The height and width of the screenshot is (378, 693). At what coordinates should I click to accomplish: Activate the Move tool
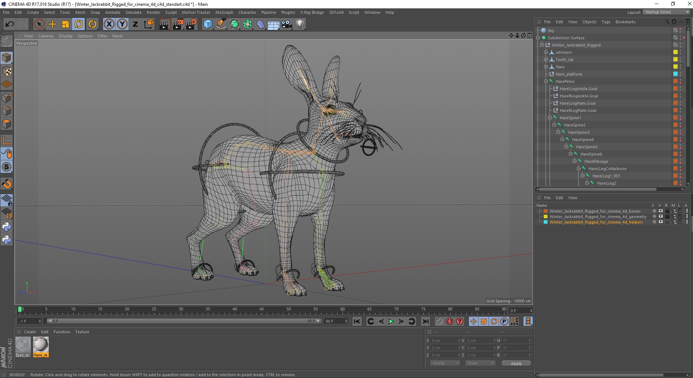pyautogui.click(x=52, y=24)
